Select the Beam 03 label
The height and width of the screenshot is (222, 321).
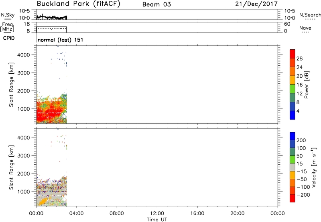point(156,4)
